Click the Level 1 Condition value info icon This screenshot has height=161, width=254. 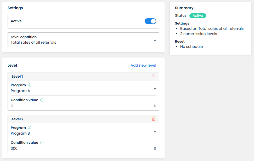pyautogui.click(x=42, y=100)
